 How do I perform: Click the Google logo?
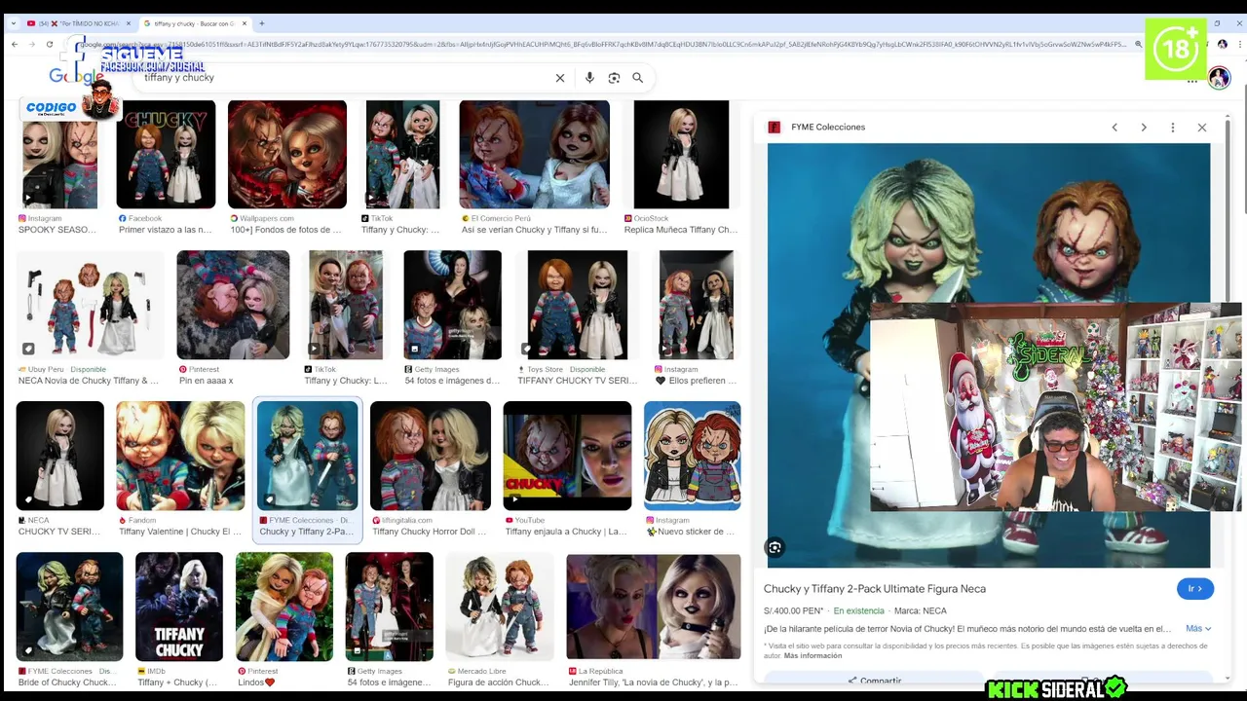76,77
